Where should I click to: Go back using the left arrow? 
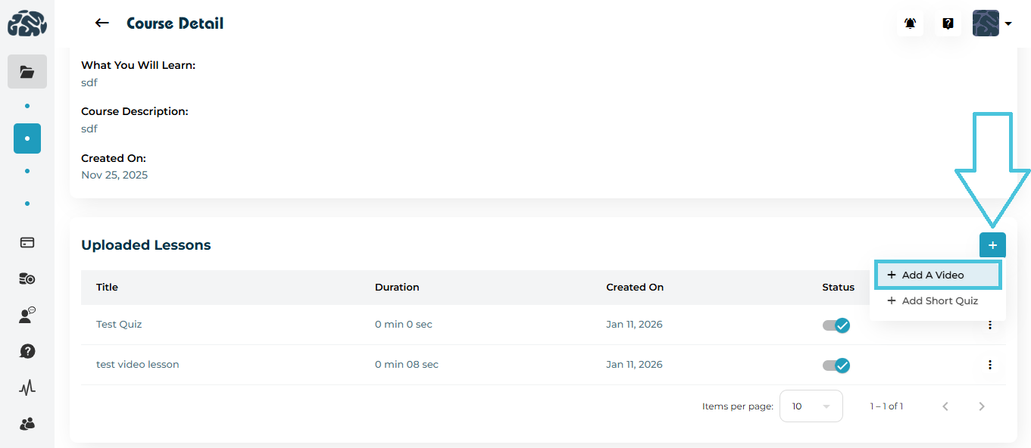point(102,23)
